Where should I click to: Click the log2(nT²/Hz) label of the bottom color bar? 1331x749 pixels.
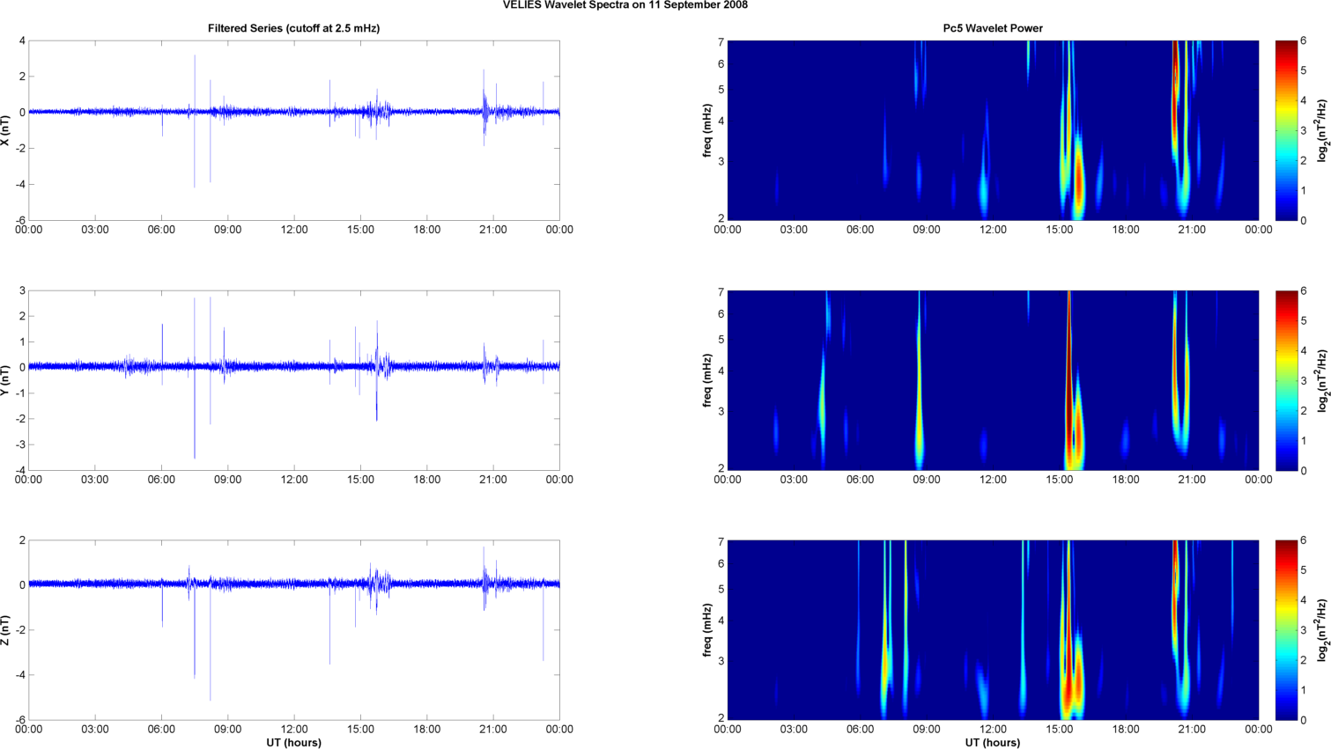(1322, 630)
